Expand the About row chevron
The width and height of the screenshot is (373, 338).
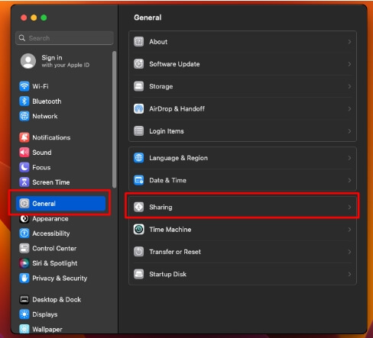click(349, 41)
